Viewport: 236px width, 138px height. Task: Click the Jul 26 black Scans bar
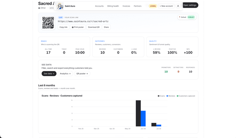(154, 125)
